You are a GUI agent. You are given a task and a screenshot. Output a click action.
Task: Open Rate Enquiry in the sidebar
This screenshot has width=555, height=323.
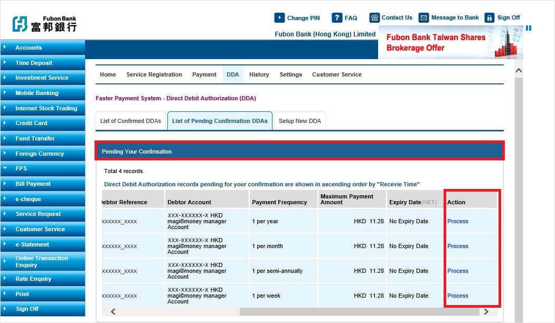pos(42,279)
